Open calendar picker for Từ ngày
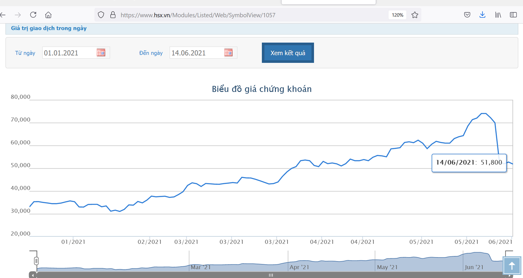 tap(101, 53)
